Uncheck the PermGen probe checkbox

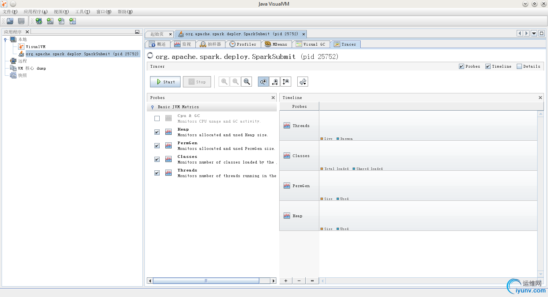point(157,145)
